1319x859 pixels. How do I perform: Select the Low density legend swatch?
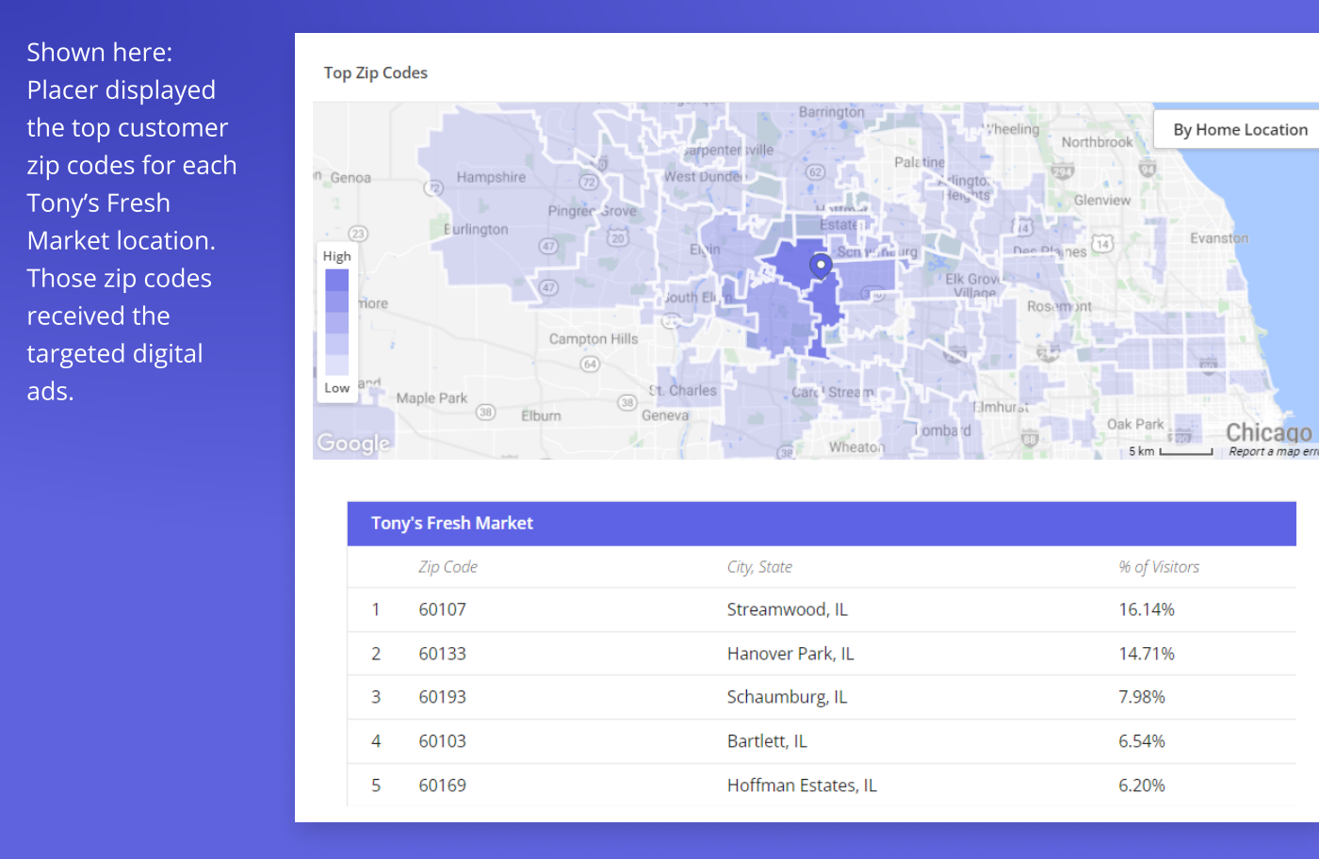coord(336,365)
